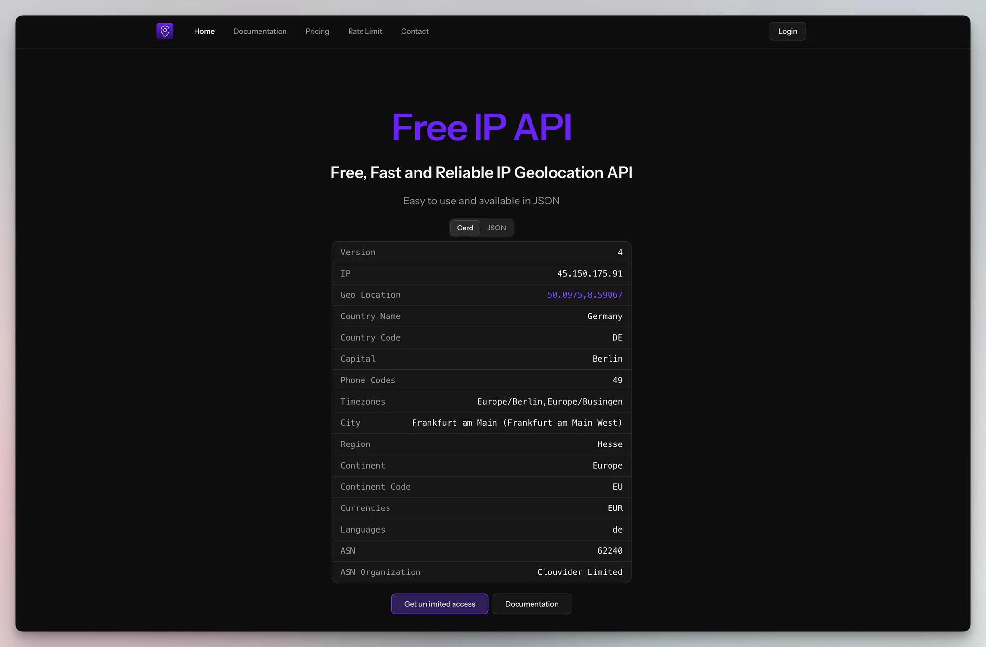The width and height of the screenshot is (986, 647).
Task: Click the Geo Location row label
Action: [x=370, y=295]
